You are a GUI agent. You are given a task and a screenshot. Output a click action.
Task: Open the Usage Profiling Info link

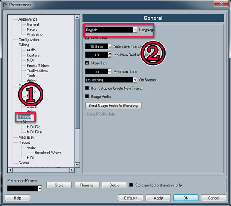tap(100, 114)
